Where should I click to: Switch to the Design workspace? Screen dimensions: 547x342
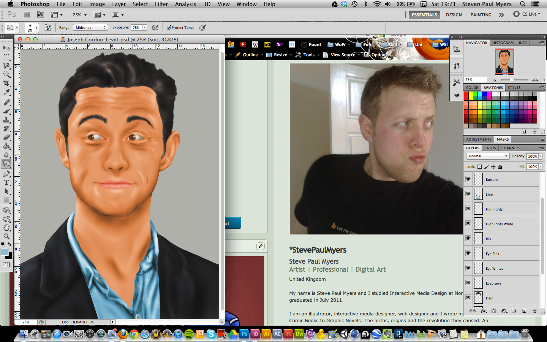[x=454, y=15]
